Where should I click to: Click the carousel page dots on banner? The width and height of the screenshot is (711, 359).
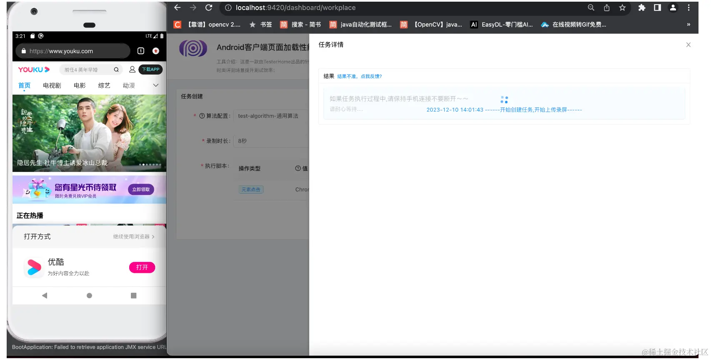click(x=150, y=165)
